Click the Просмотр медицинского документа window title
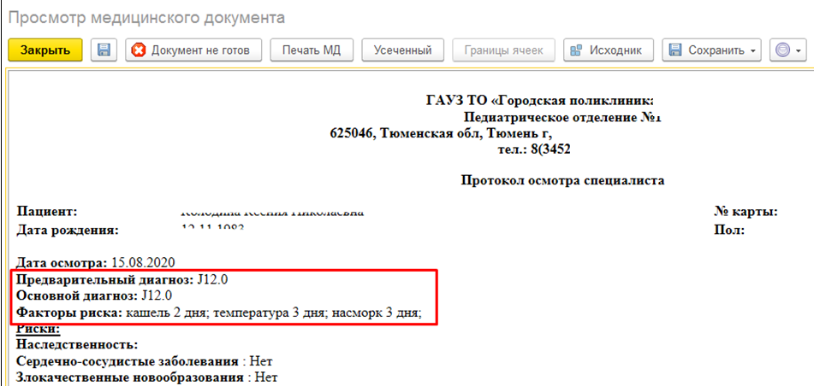Image resolution: width=814 pixels, height=386 pixels. point(147,17)
